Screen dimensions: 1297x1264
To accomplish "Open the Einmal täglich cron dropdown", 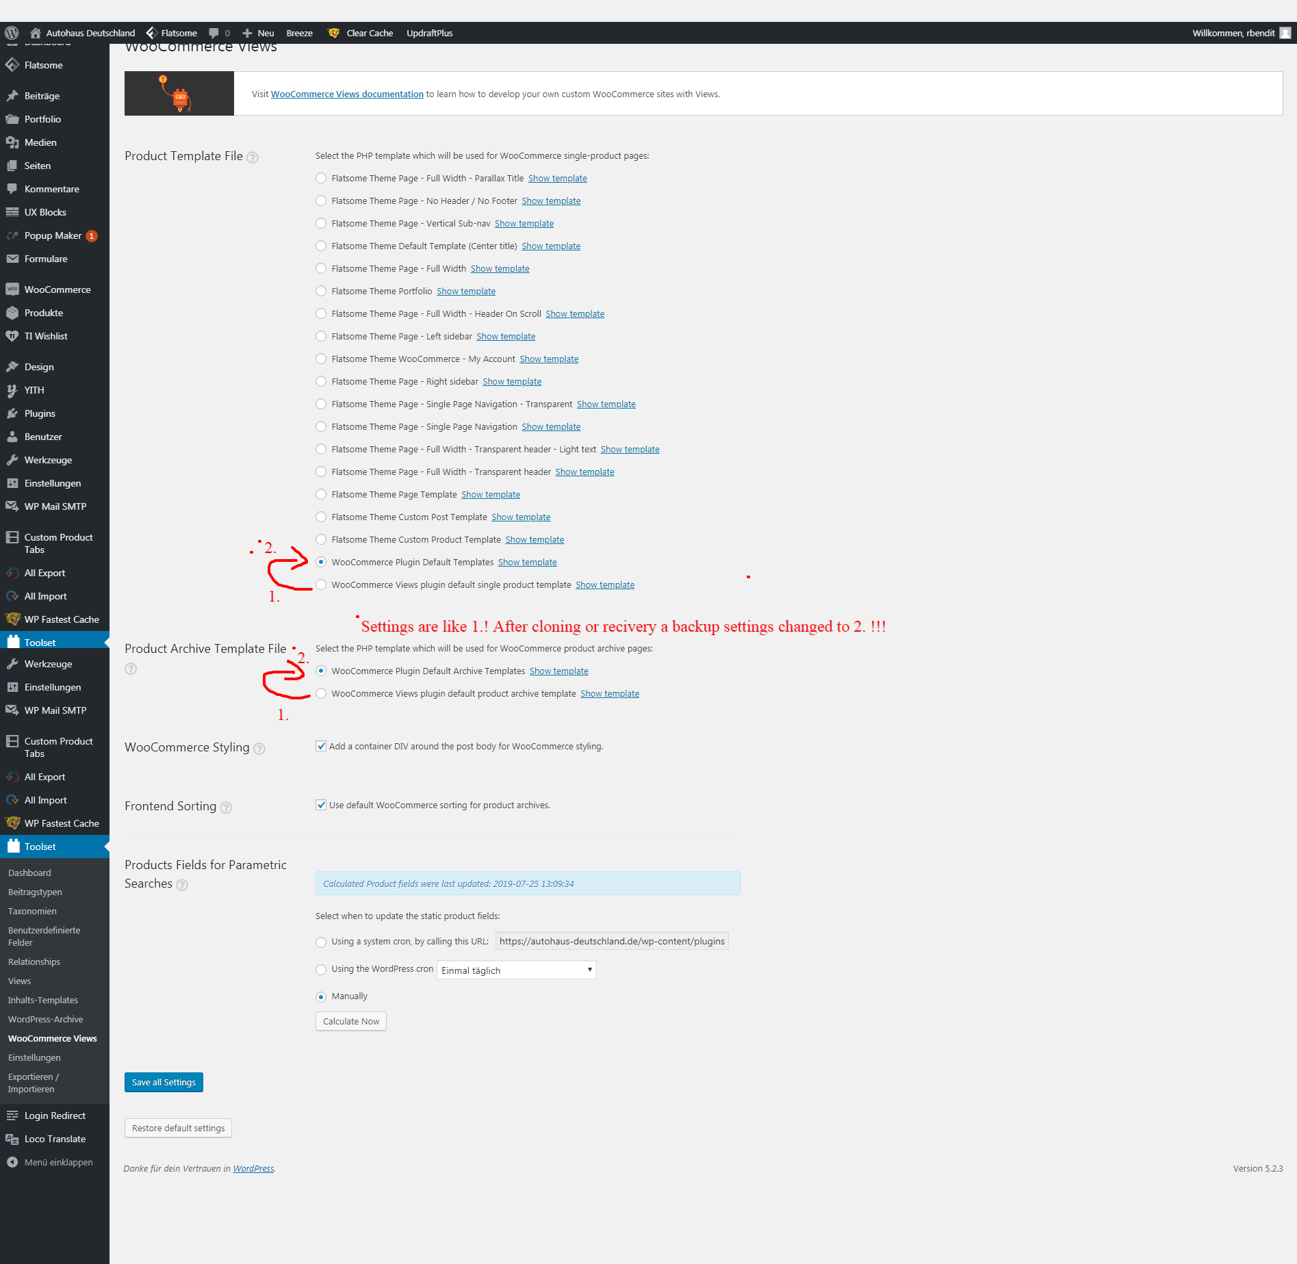I will point(517,970).
